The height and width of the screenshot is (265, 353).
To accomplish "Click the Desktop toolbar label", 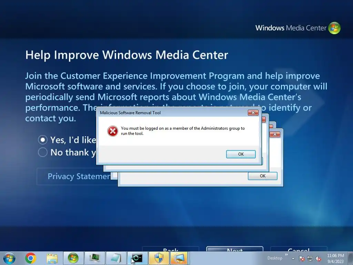I will click(275, 258).
